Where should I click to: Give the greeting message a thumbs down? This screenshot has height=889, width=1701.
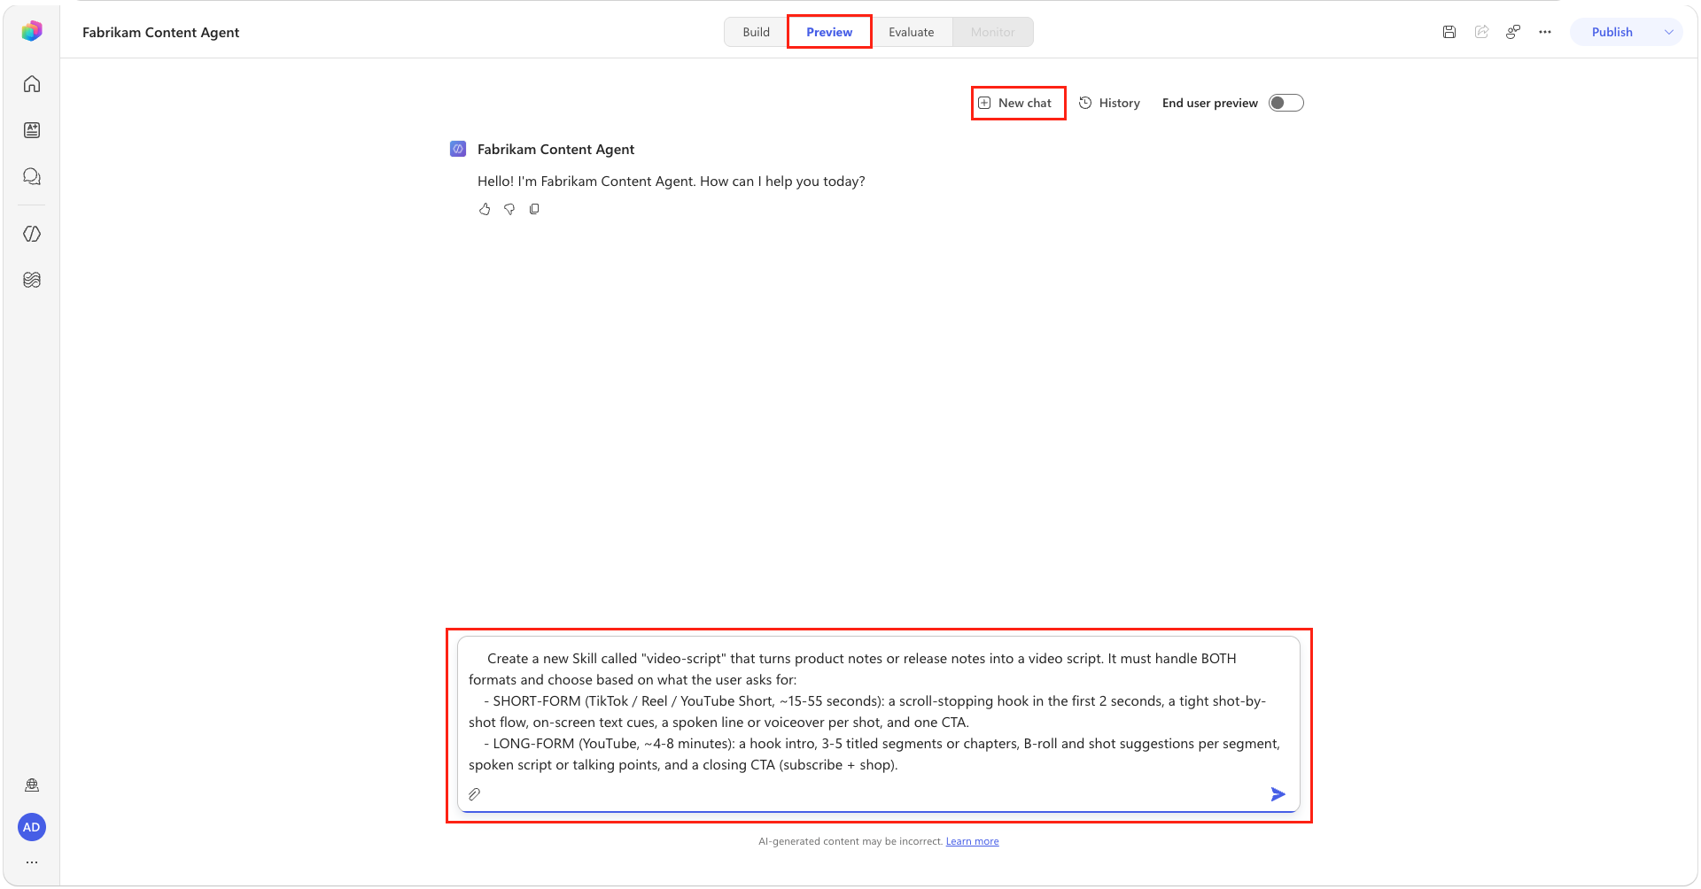click(509, 209)
